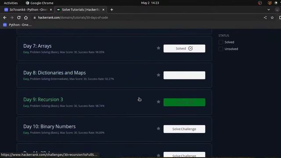
Task: Click the orange screen indicator in top bar
Action: pos(270,3)
